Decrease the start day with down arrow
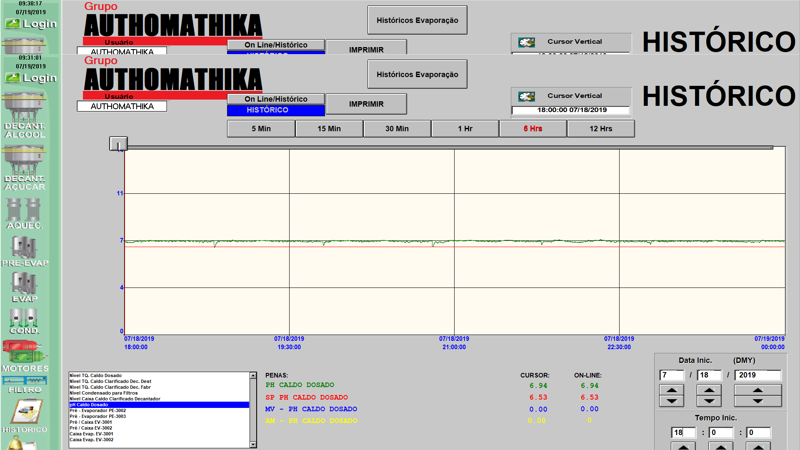 pos(709,401)
